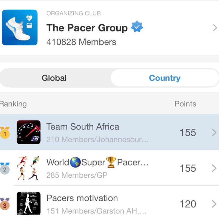Open the World Super Pacer runners avatar
Screen dimensions: 219x219
(28, 168)
